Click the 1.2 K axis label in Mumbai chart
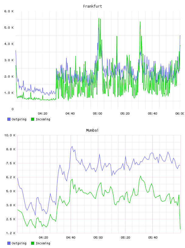The height and width of the screenshot is (248, 185). point(11,233)
